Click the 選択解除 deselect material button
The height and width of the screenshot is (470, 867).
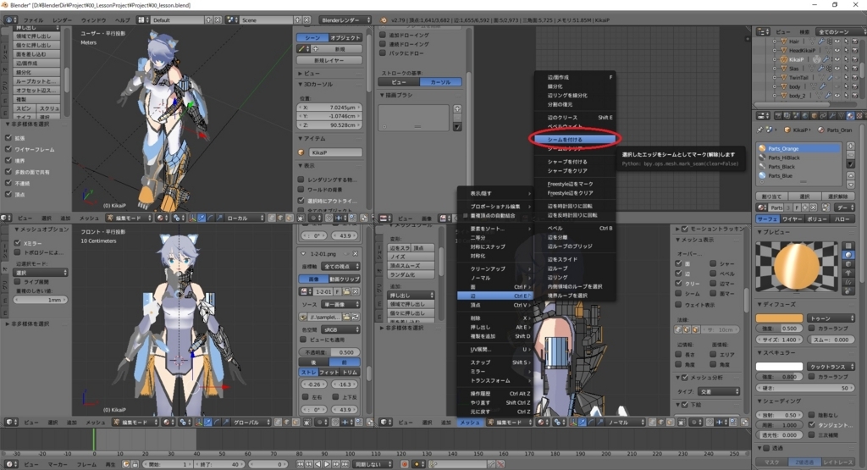(x=838, y=196)
